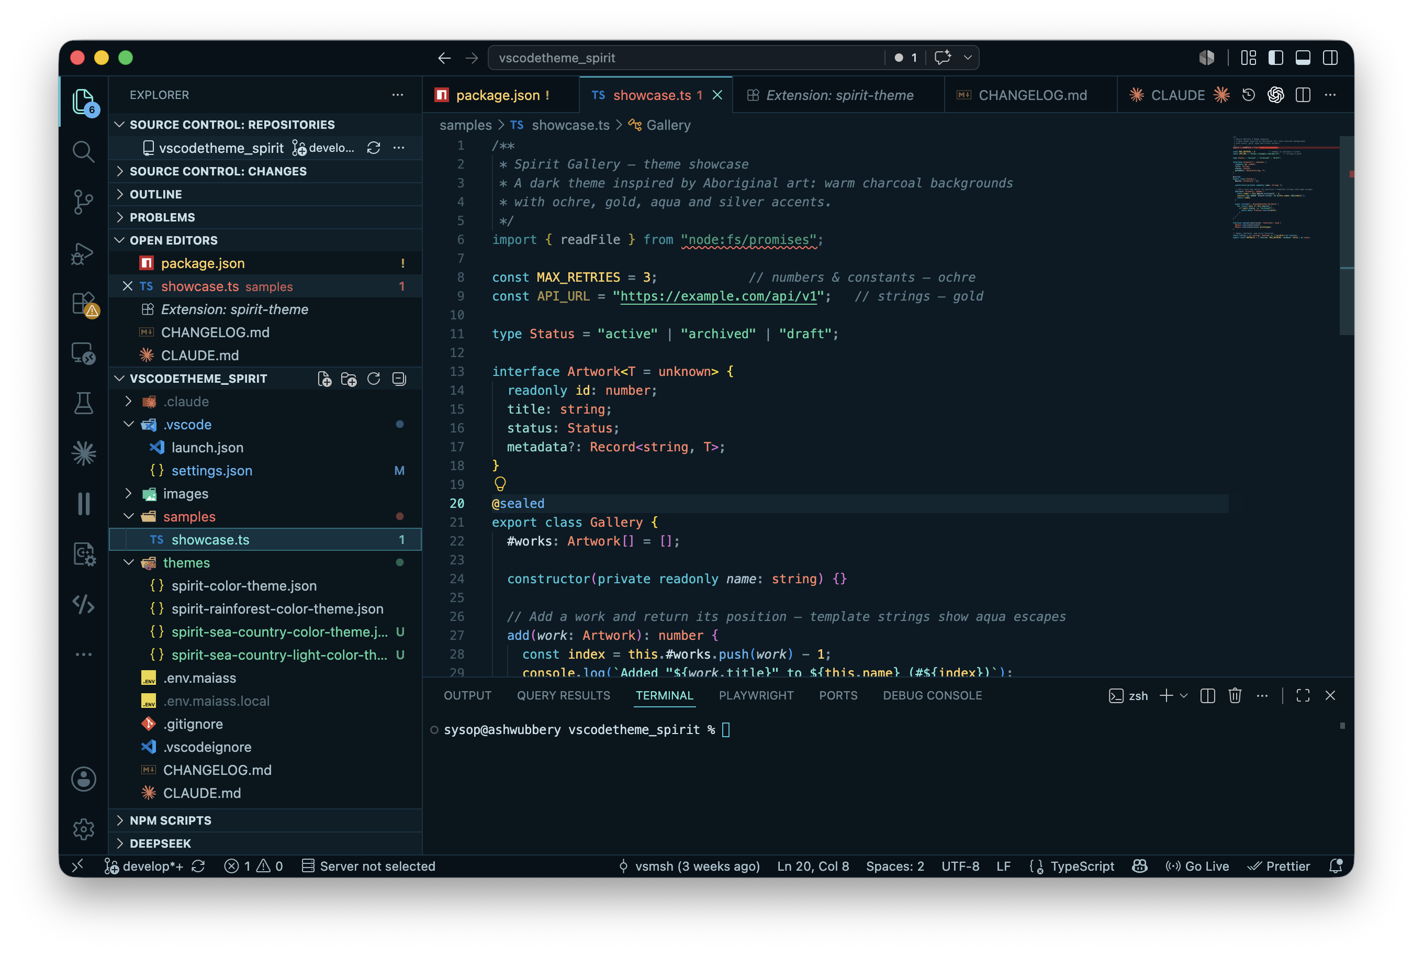This screenshot has width=1413, height=955.
Task: Switch to CHANGELOG.md editor tab
Action: (x=1031, y=95)
